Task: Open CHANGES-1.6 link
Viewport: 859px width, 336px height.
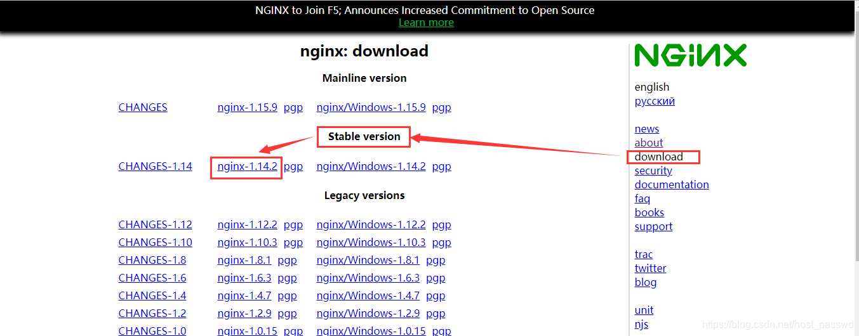Action: click(152, 278)
